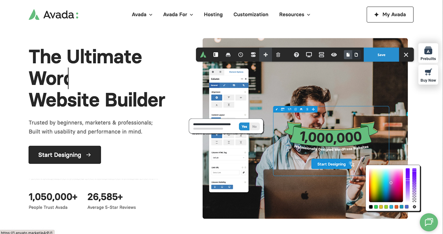Open the library drawer icon in builder toolbar
443x234 pixels.
228,55
